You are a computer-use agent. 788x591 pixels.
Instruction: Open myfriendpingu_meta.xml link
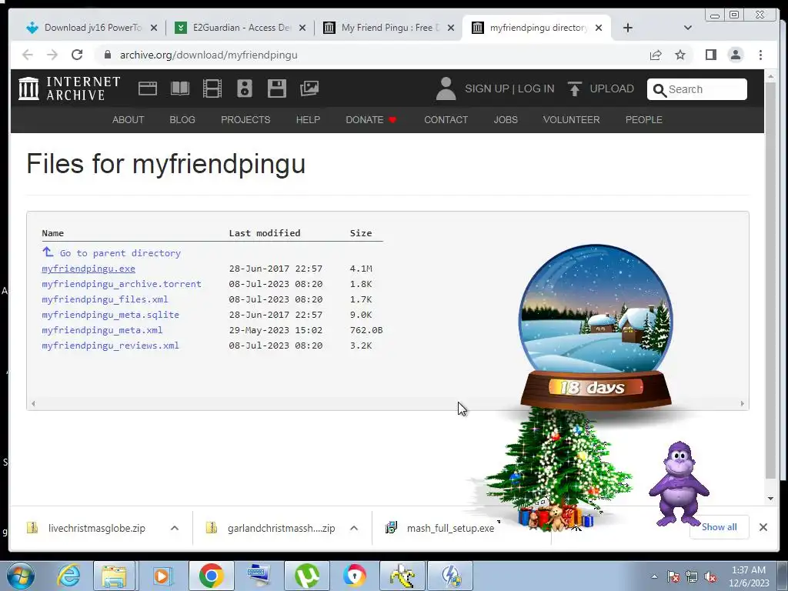(102, 330)
